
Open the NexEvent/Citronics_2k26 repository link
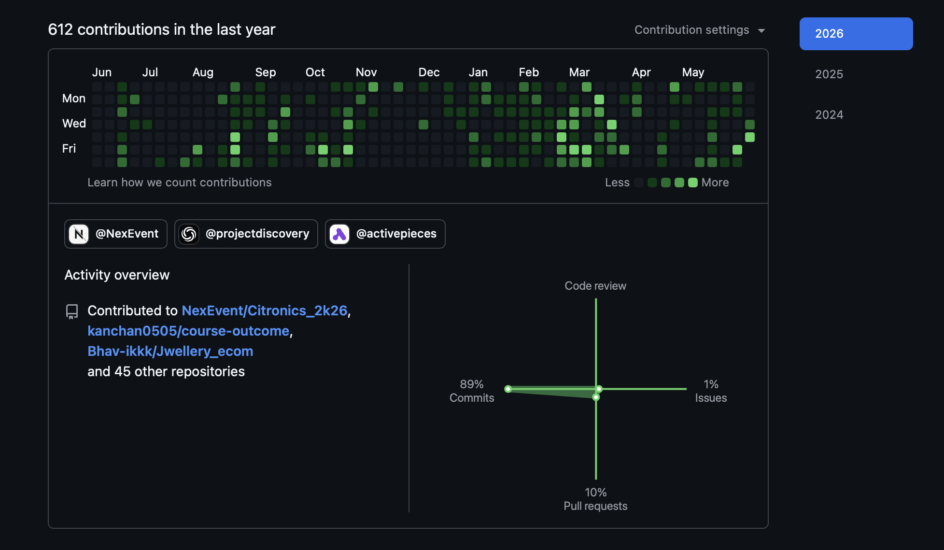[x=265, y=310]
